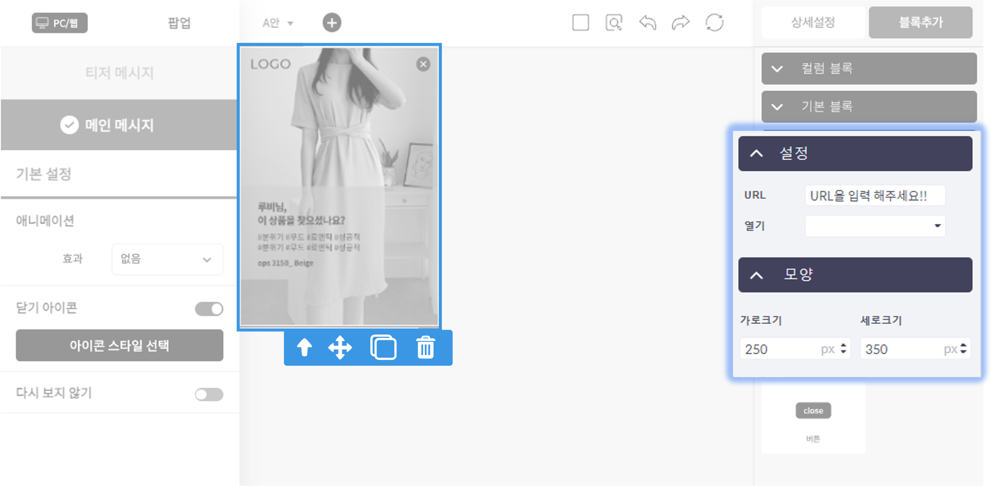996x486 pixels.
Task: Click the preview magnifier icon
Action: 614,22
